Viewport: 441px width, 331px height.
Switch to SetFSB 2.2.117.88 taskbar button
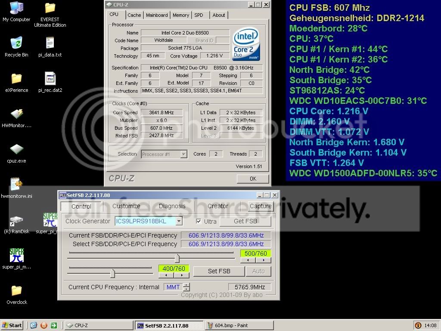pos(169,325)
